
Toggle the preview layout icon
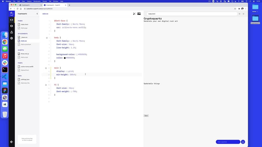coord(139,14)
